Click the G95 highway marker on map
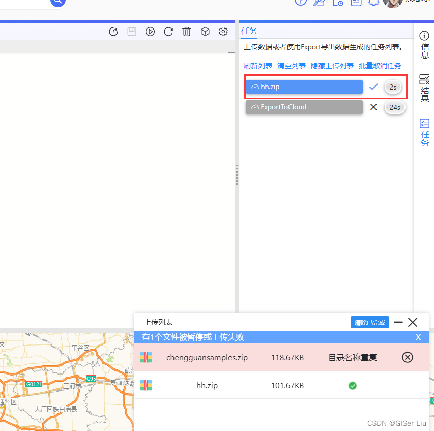The height and width of the screenshot is (431, 434). point(91,379)
